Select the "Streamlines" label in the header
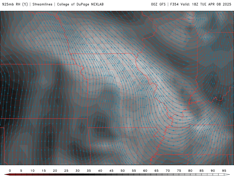The image size is (234, 176). [x=42, y=4]
